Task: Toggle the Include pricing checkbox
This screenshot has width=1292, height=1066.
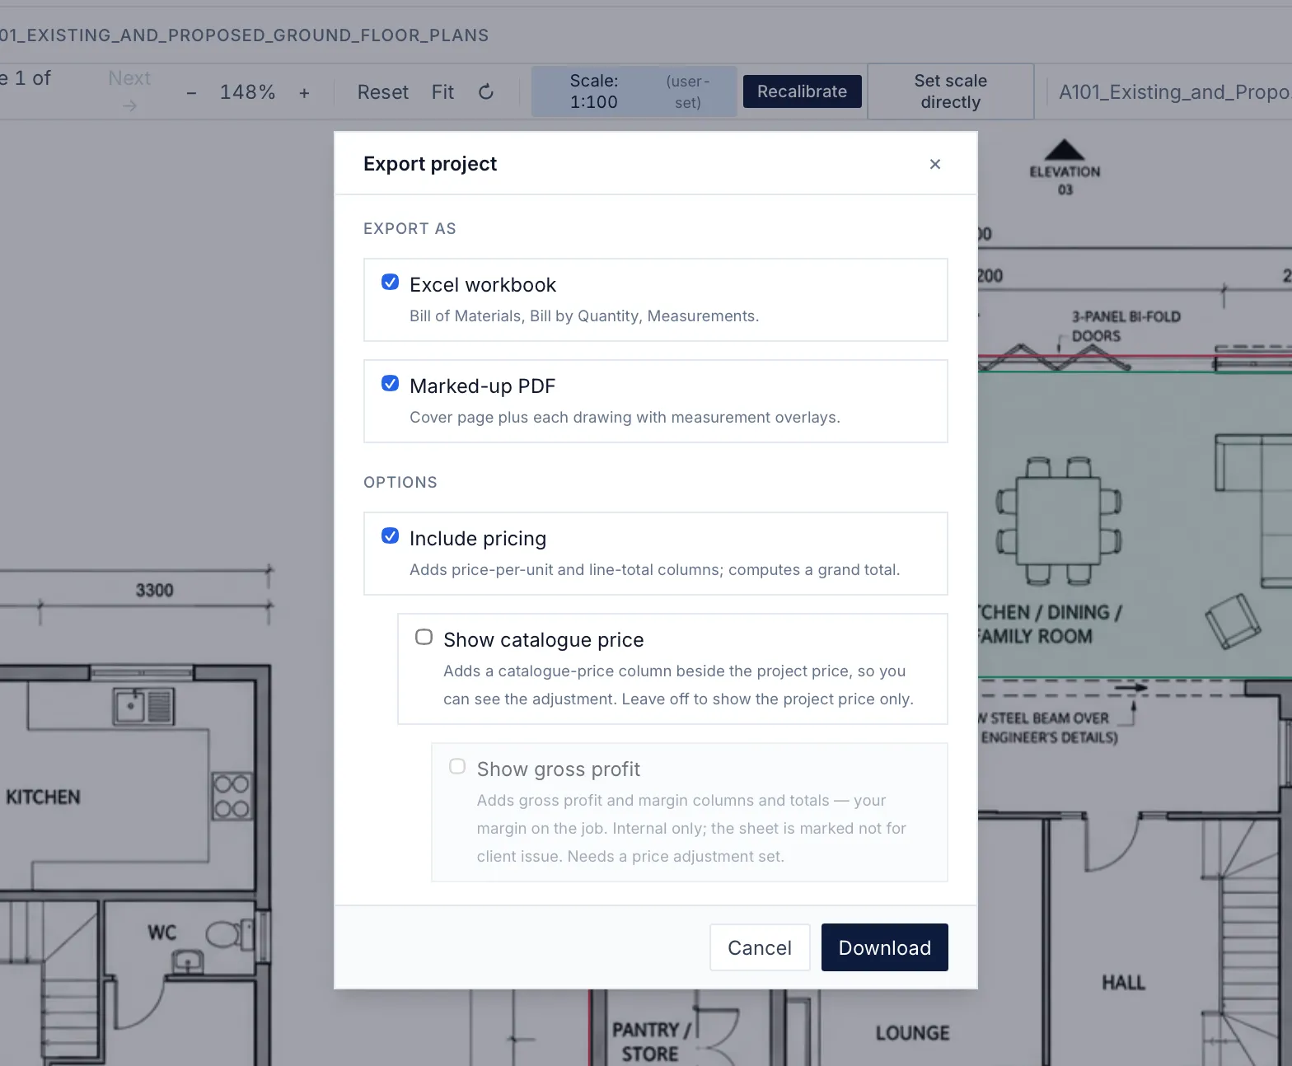Action: (391, 536)
